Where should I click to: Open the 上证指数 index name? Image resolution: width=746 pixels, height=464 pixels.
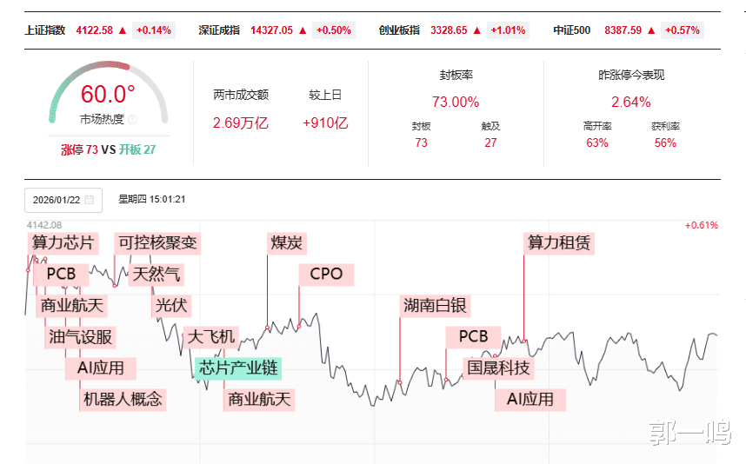(43, 30)
